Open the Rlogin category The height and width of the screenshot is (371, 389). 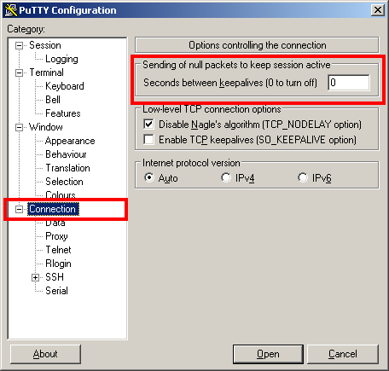pyautogui.click(x=58, y=264)
